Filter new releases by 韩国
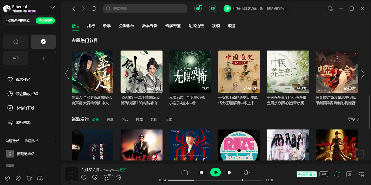Image resolution: width=371 pixels, height=185 pixels. point(154,120)
